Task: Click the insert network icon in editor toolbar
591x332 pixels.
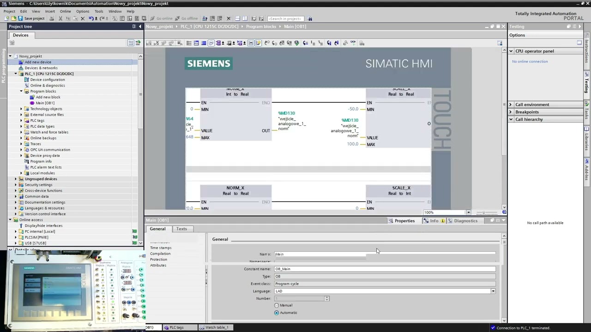Action: point(150,43)
